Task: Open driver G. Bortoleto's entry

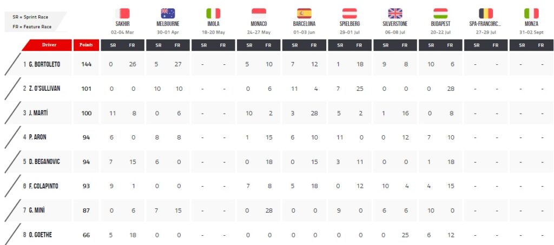Action: [x=44, y=64]
